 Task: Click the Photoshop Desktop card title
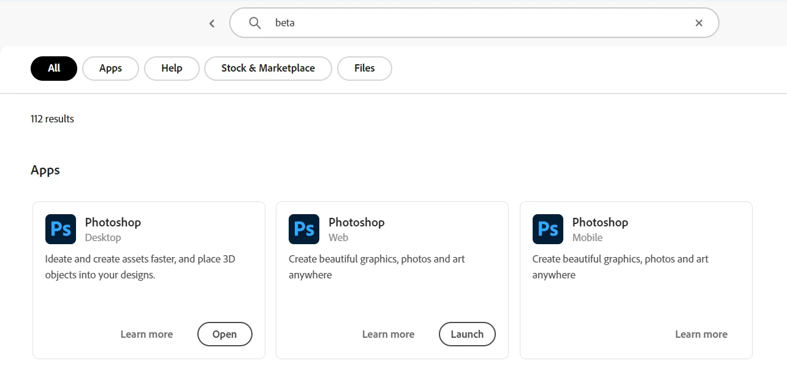(x=113, y=222)
